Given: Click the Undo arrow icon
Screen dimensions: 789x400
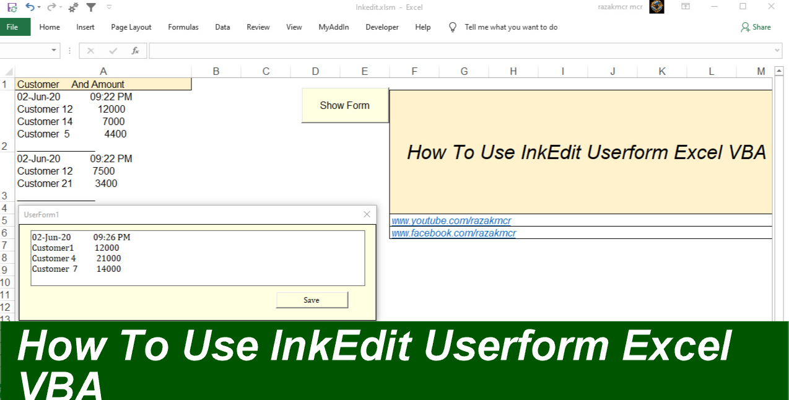Looking at the screenshot, I should tap(30, 7).
